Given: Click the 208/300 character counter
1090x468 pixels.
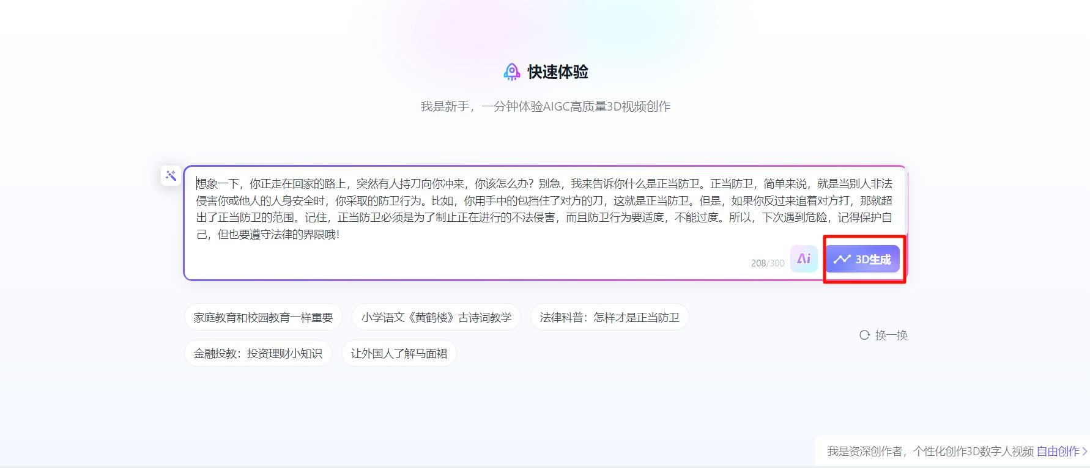Looking at the screenshot, I should coord(767,263).
